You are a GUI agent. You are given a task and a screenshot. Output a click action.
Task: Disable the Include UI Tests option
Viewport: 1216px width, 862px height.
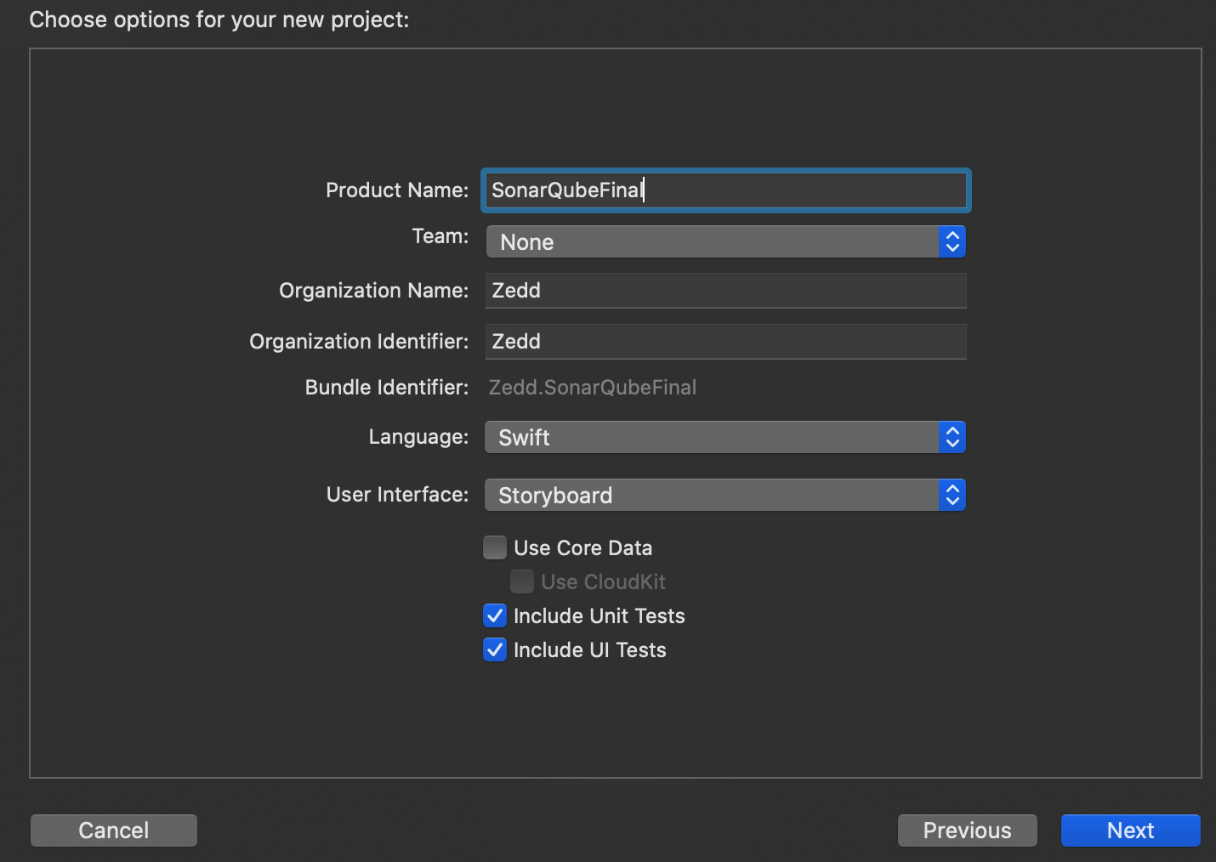pyautogui.click(x=495, y=649)
